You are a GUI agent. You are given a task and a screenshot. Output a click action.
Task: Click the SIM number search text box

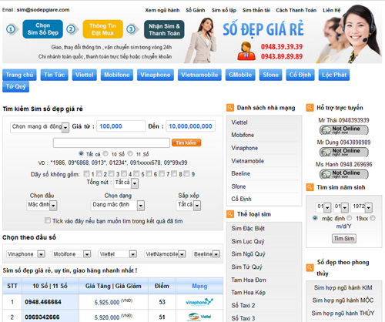click(112, 143)
